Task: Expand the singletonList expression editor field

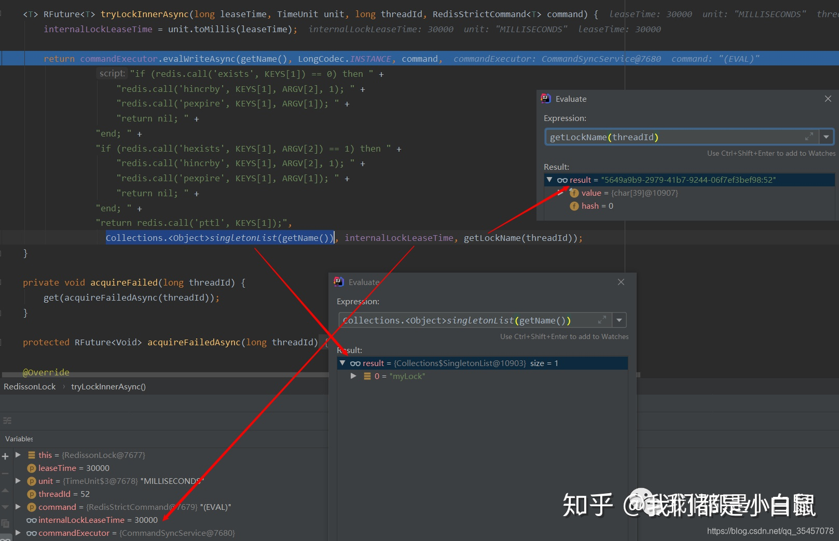Action: click(x=602, y=320)
